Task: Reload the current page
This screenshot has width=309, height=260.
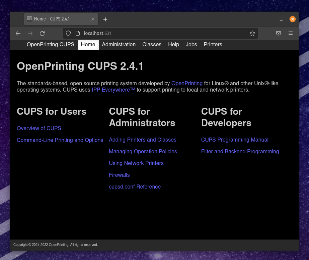Action: point(42,33)
